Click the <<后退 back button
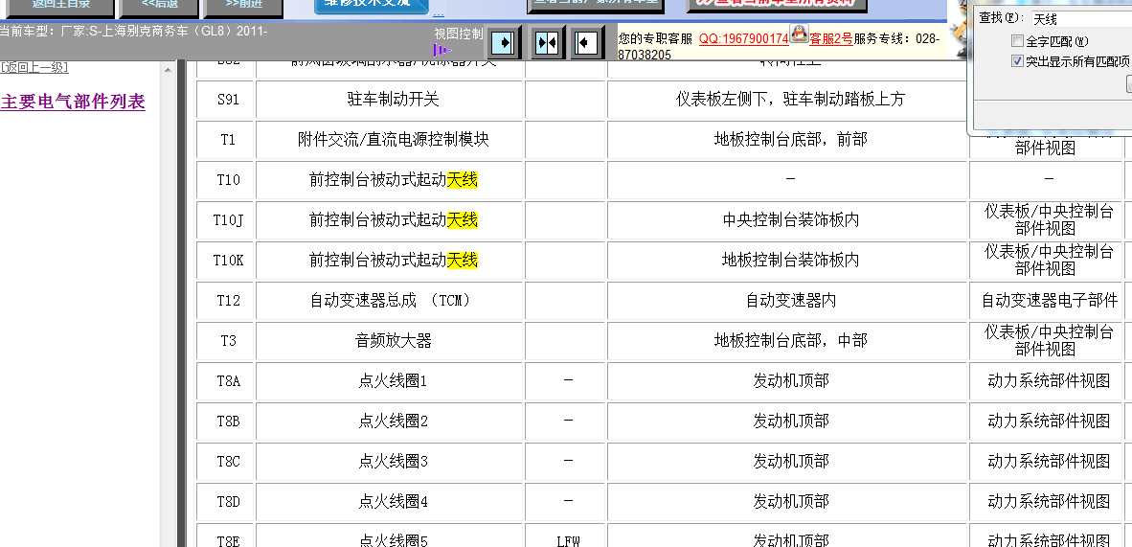This screenshot has height=547, width=1132. 160,6
